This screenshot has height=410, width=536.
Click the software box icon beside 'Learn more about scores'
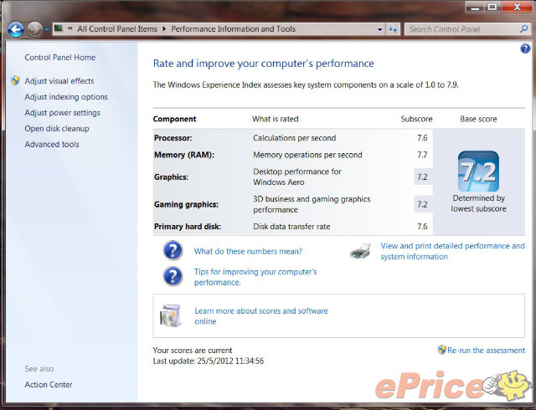tap(172, 315)
